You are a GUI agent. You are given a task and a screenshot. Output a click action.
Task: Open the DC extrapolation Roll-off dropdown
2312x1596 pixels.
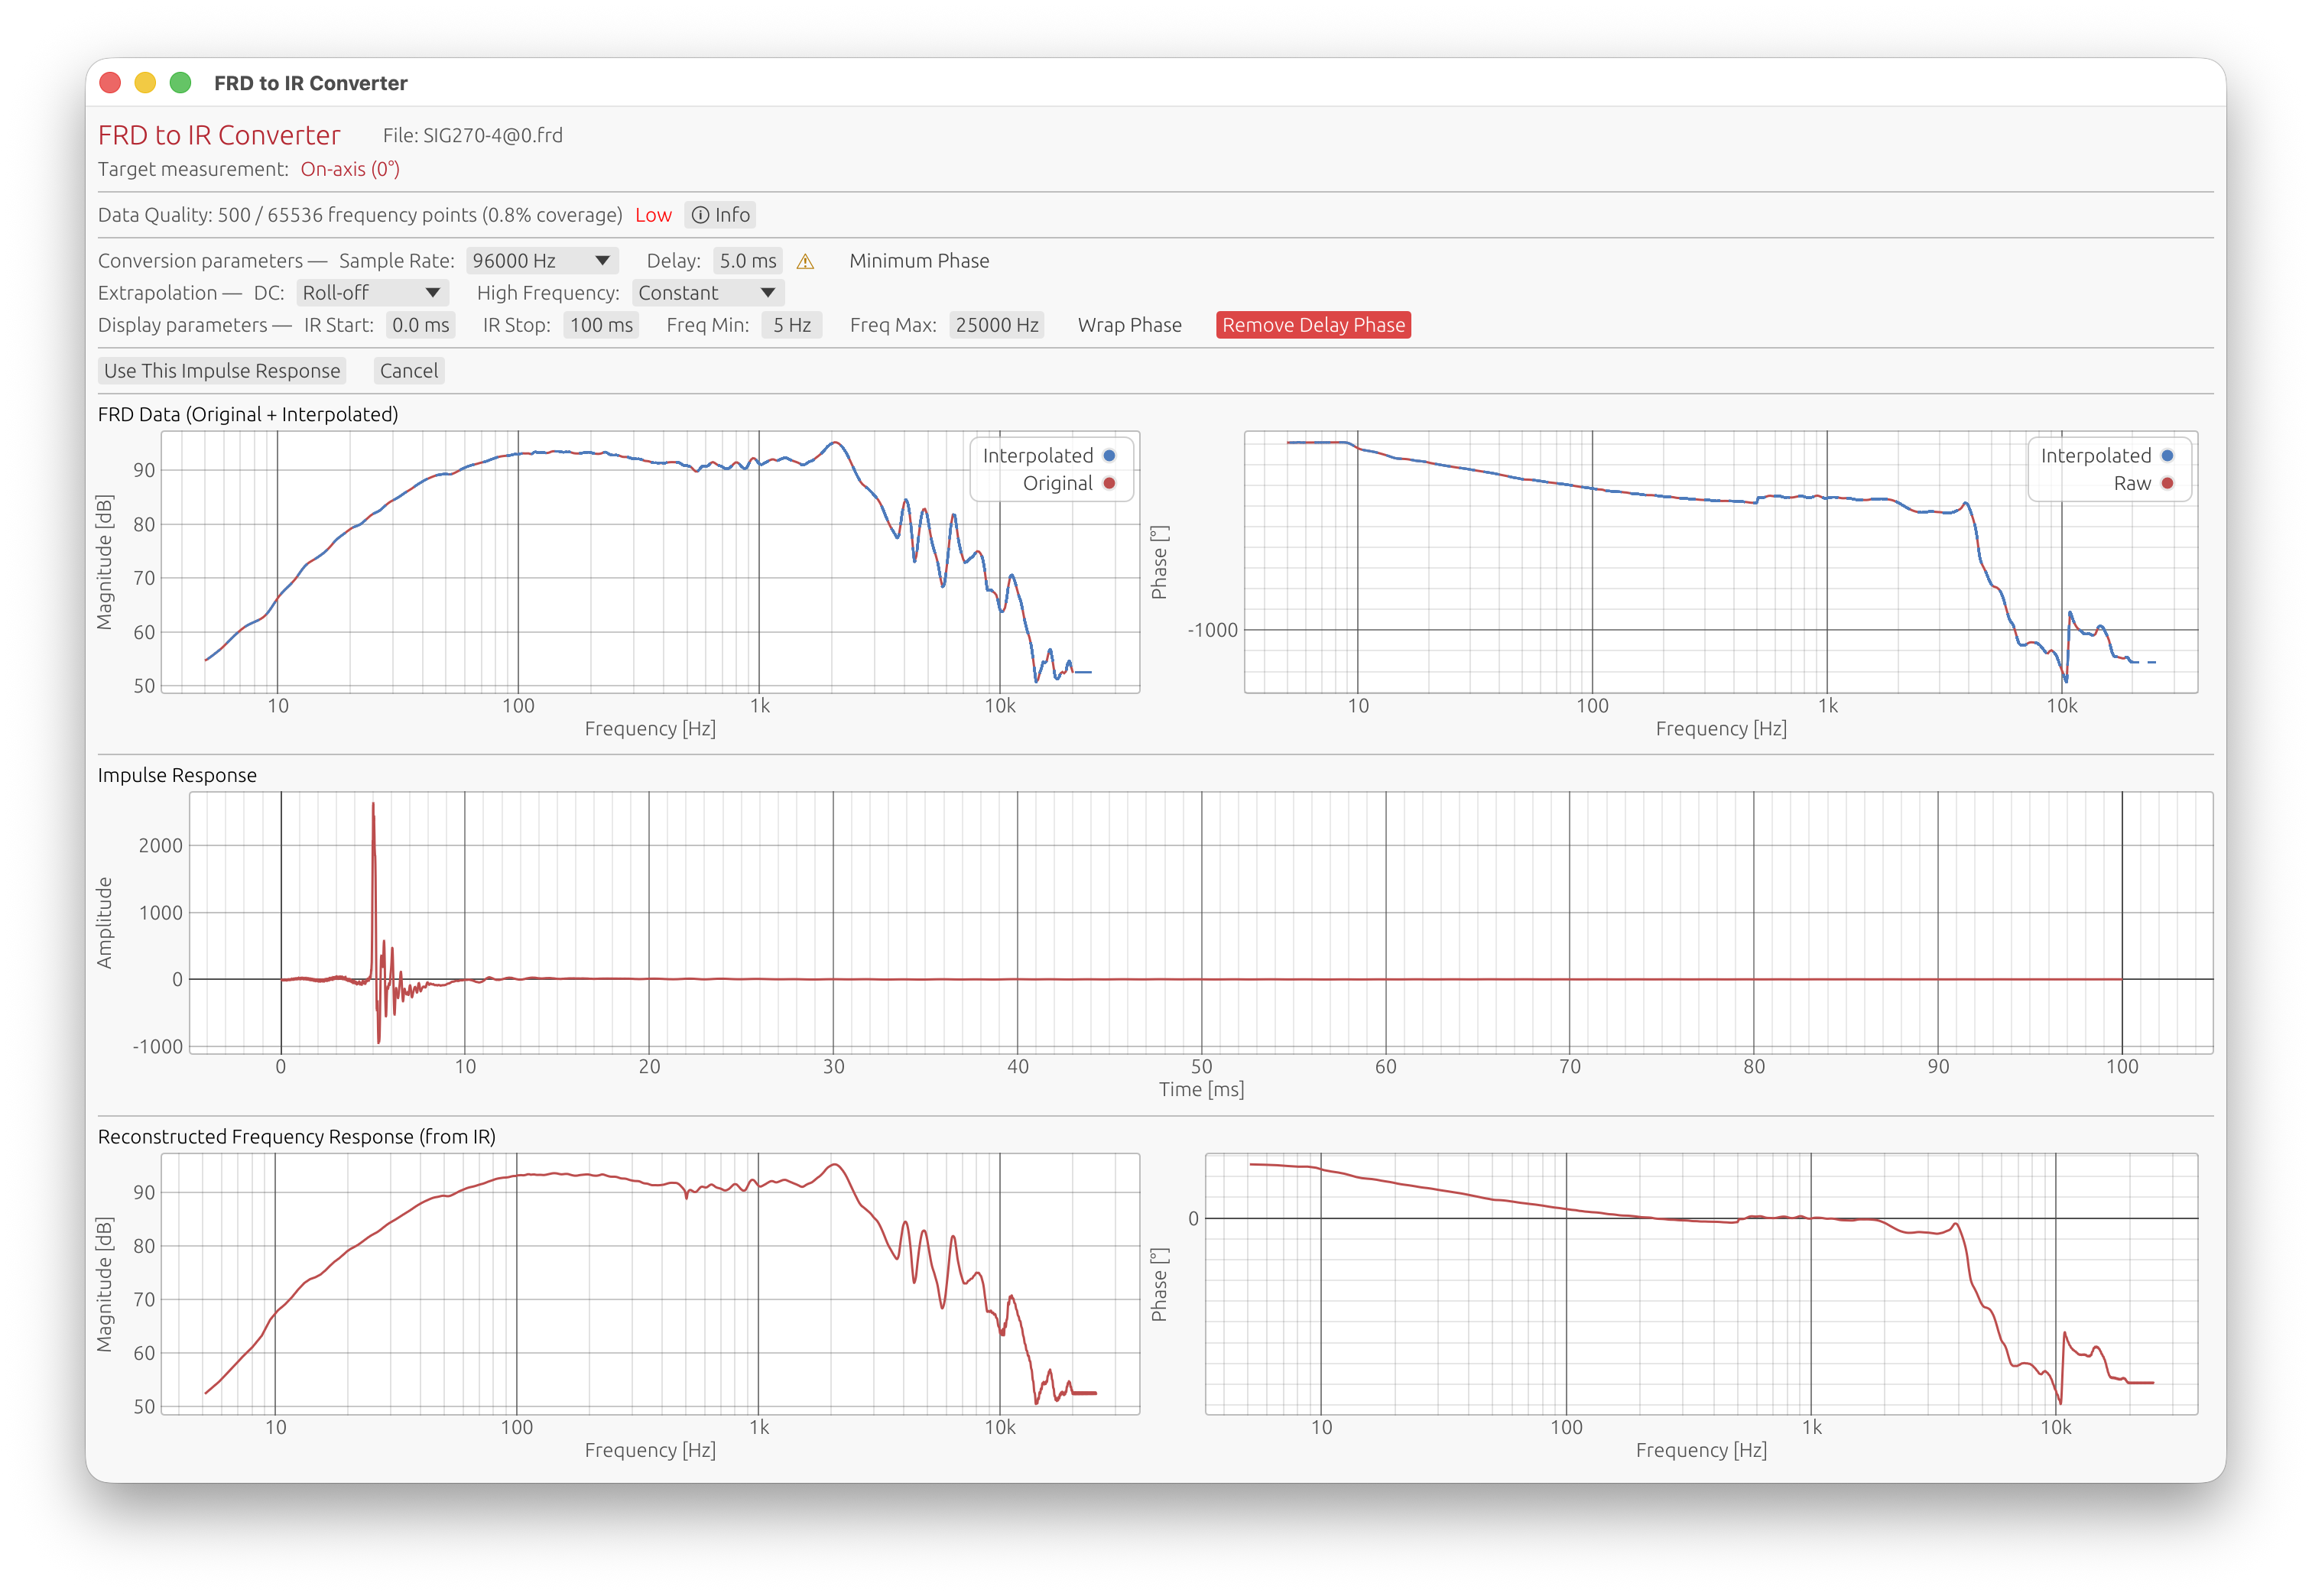click(x=372, y=293)
